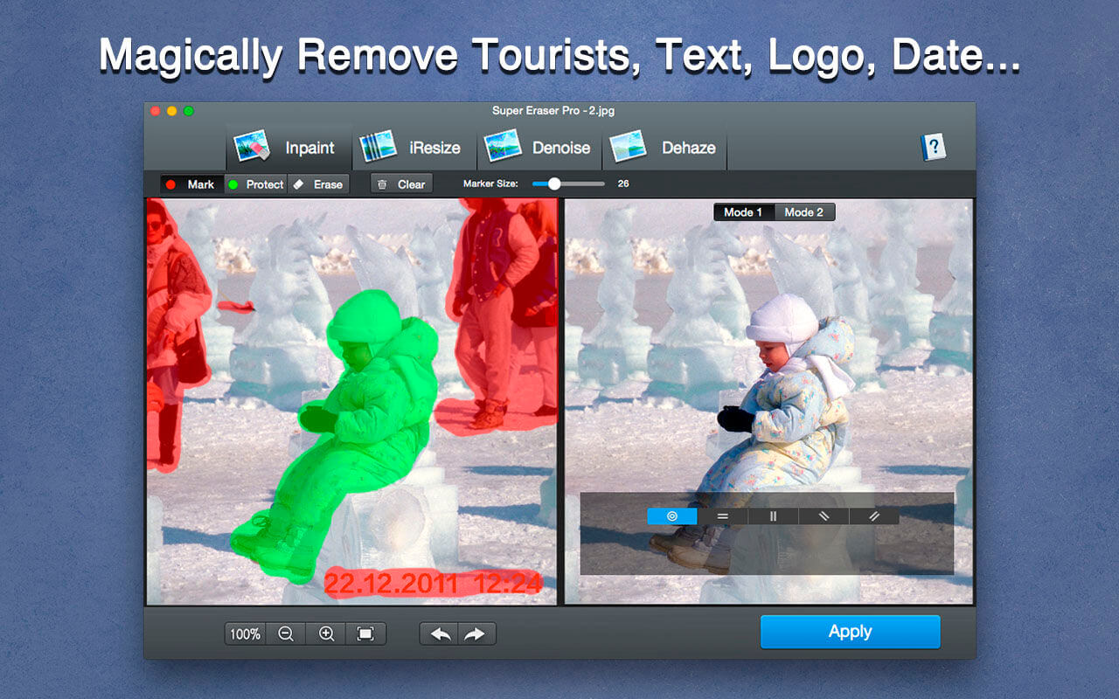Select the Erase tool

pos(318,184)
